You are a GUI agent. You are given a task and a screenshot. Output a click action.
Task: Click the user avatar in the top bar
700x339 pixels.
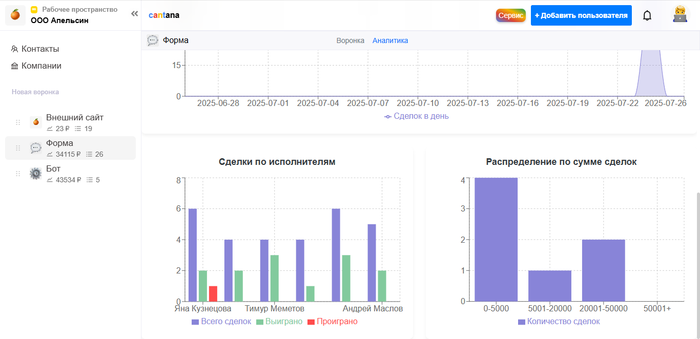(x=680, y=15)
